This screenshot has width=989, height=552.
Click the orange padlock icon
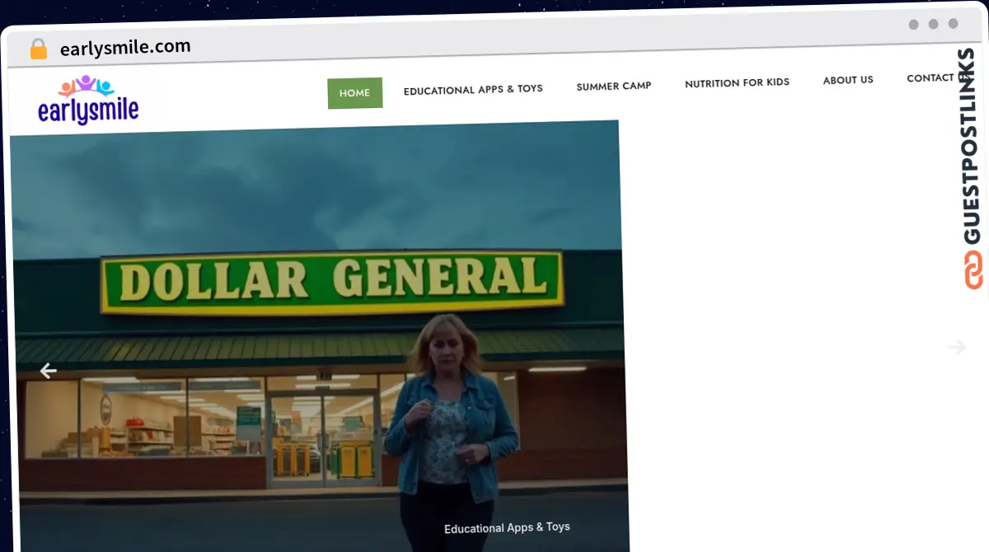click(38, 49)
